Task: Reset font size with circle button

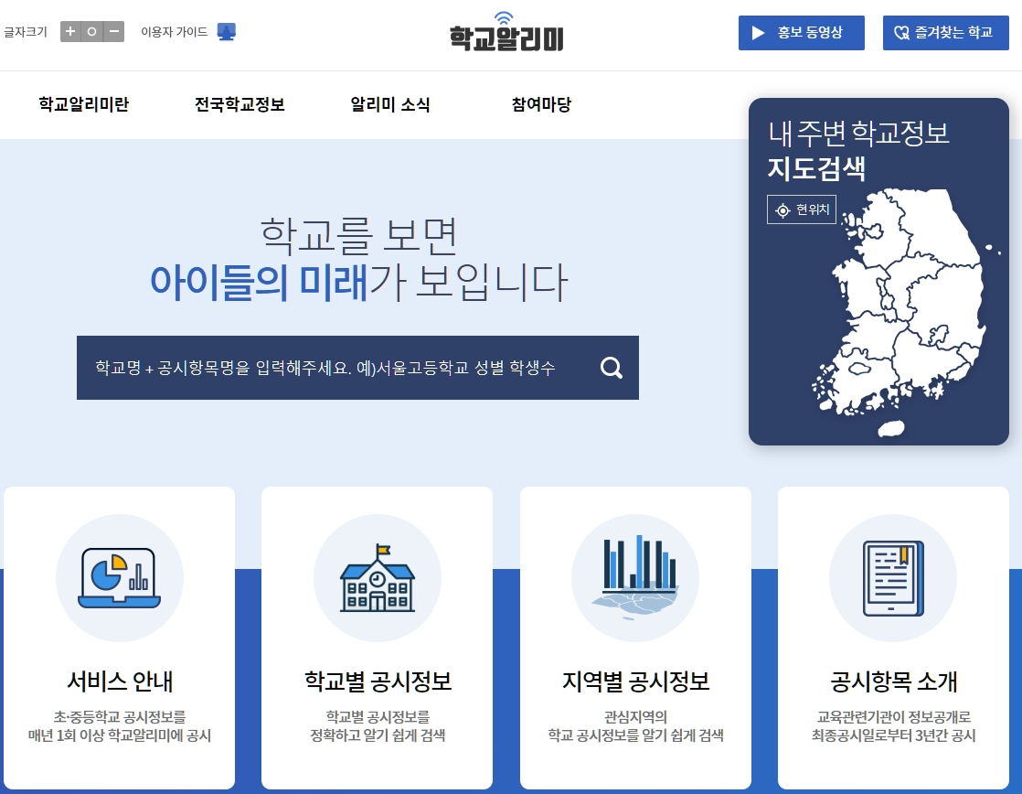Action: pyautogui.click(x=92, y=31)
